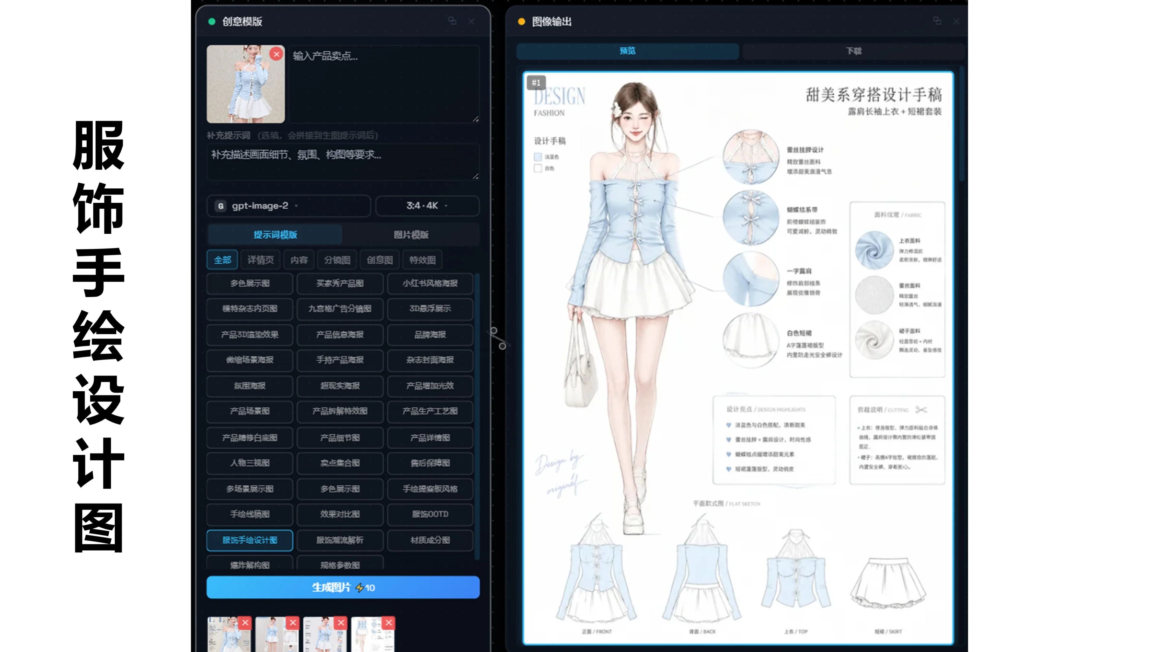This screenshot has height=652, width=1159.
Task: Open the 3:4 · 4K ratio dropdown
Action: click(427, 206)
